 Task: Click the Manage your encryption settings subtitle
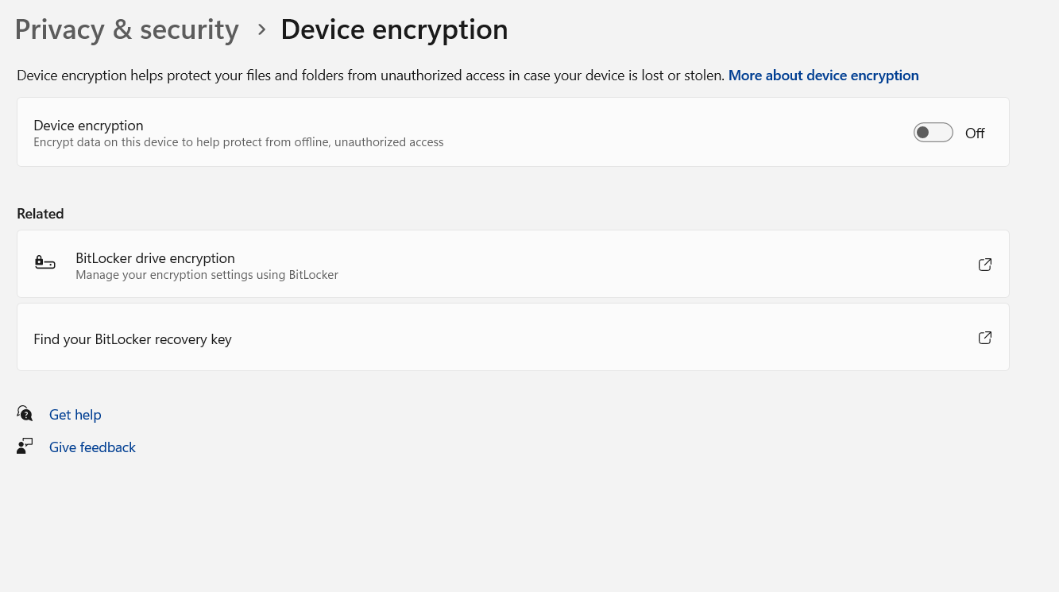207,274
